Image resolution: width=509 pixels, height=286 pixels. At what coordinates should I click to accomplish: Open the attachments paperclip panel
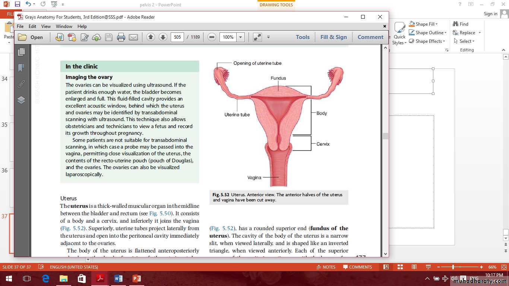click(21, 84)
